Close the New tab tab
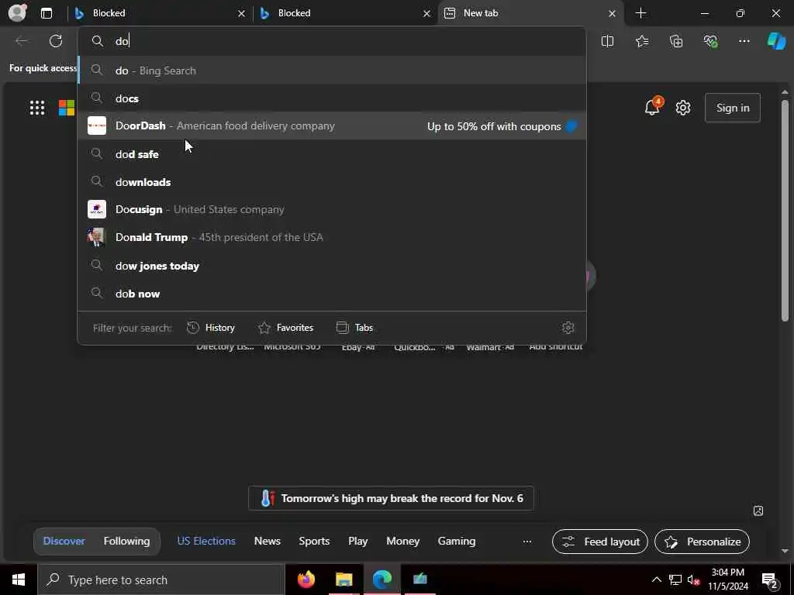 pos(613,13)
